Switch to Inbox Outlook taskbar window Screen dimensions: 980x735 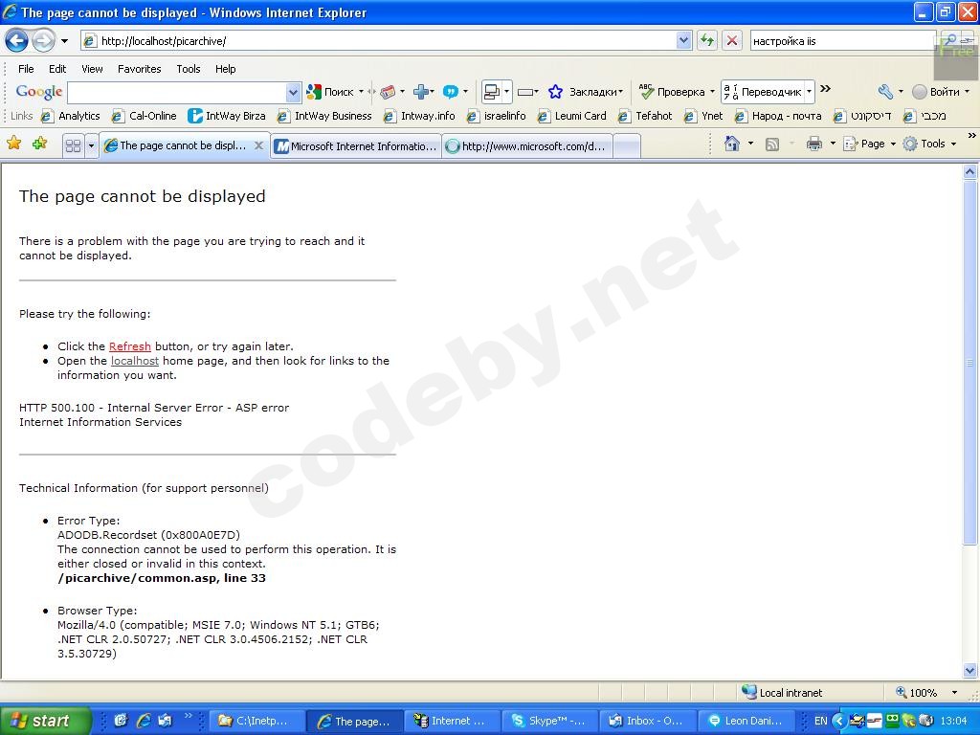pyautogui.click(x=648, y=722)
